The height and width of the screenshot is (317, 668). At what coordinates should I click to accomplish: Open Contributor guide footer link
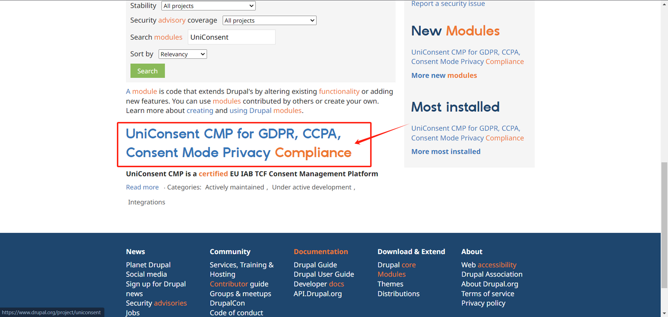point(239,284)
